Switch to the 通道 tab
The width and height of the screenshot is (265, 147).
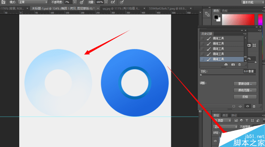pos(225,115)
